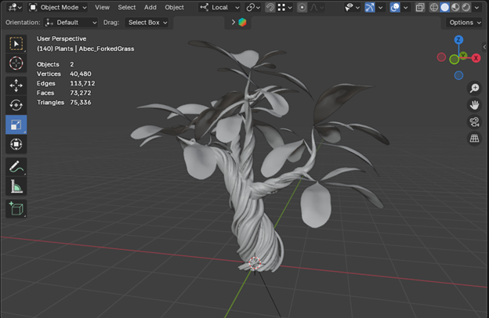Screen dimensions: 489x318
Task: Click the Options button
Action: [464, 23]
